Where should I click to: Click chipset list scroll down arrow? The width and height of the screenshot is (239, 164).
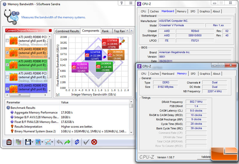(x=50, y=91)
